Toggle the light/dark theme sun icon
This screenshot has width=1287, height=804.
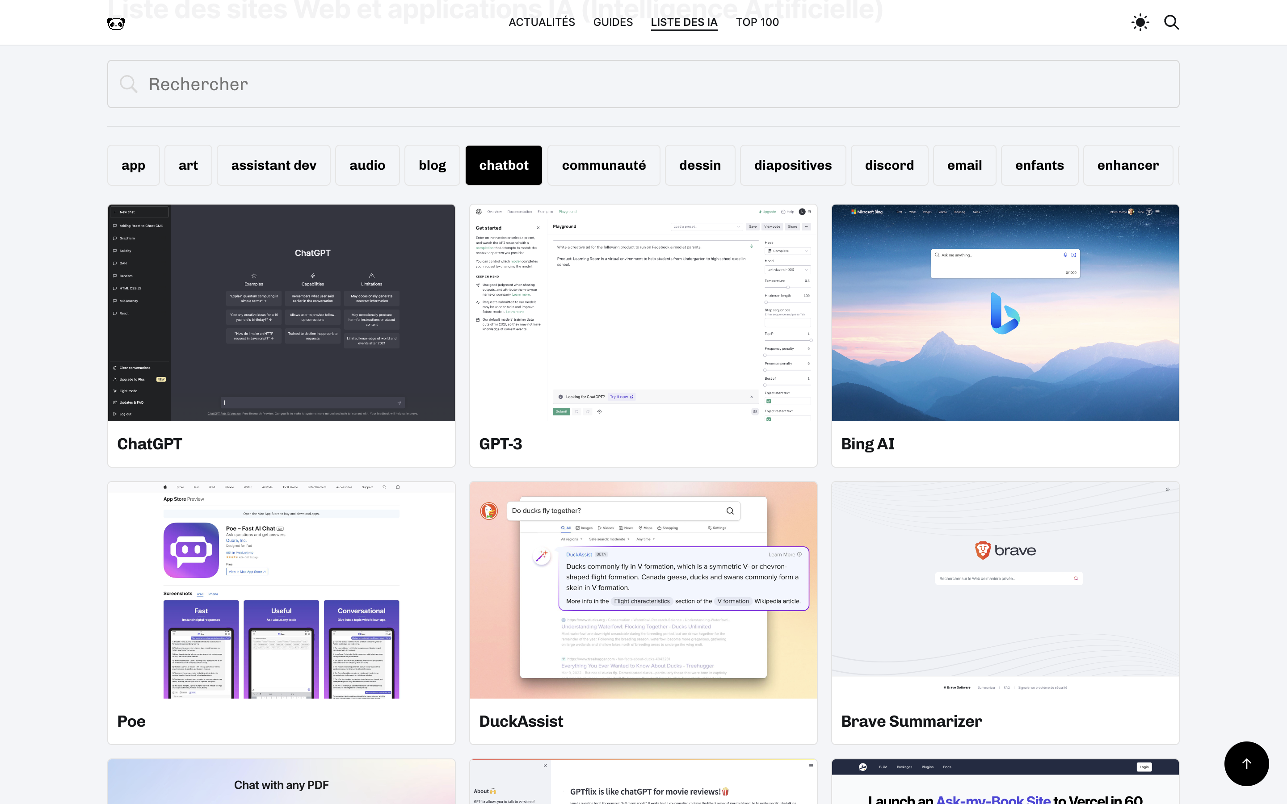[1140, 22]
